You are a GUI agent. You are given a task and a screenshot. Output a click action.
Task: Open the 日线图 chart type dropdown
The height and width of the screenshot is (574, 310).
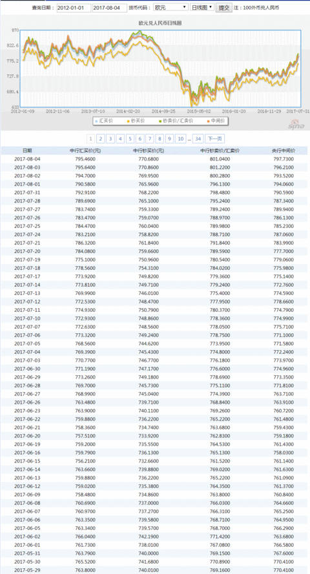[x=202, y=8]
